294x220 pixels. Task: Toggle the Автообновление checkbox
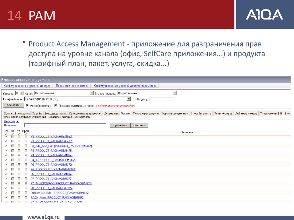(x=27, y=105)
